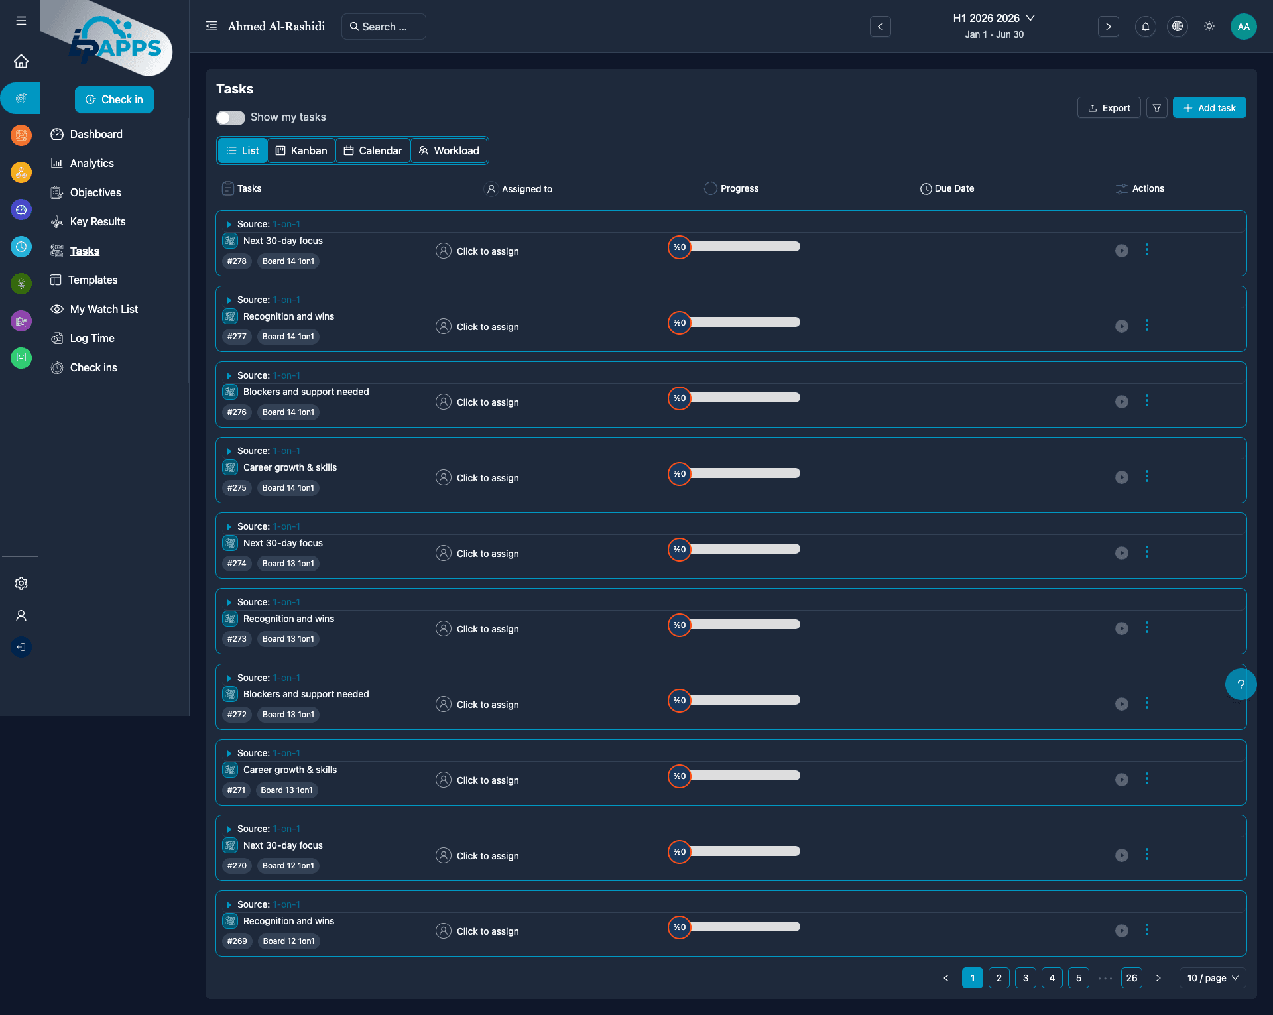The height and width of the screenshot is (1015, 1273).
Task: Toggle the Show my tasks switch
Action: tap(230, 117)
